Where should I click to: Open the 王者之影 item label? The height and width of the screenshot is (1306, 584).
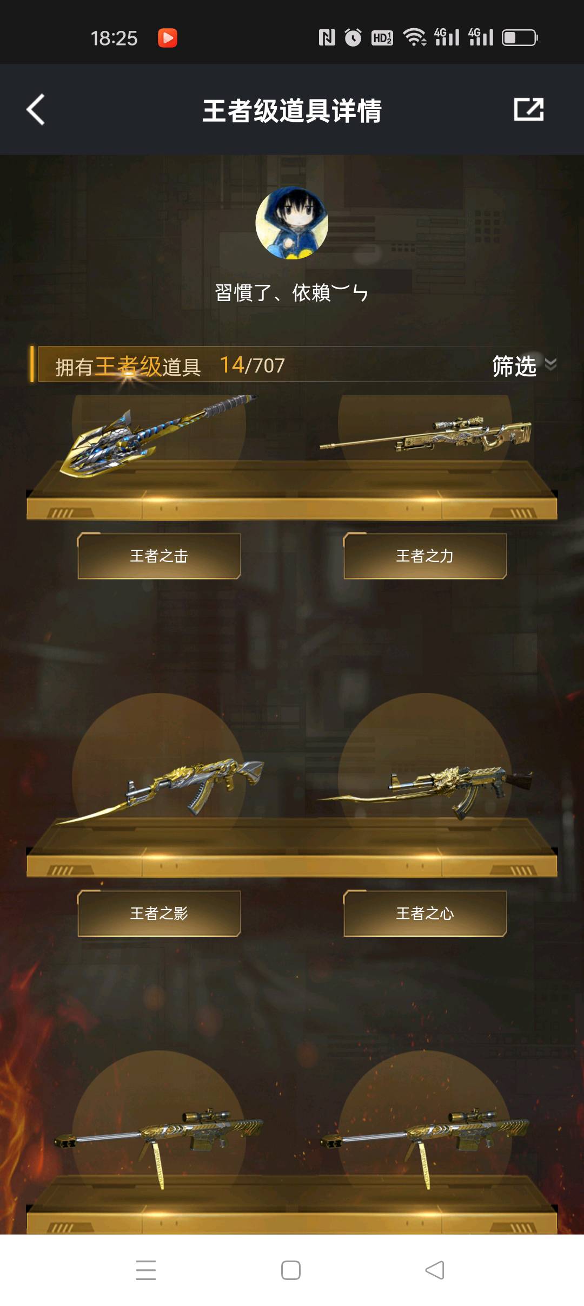159,913
